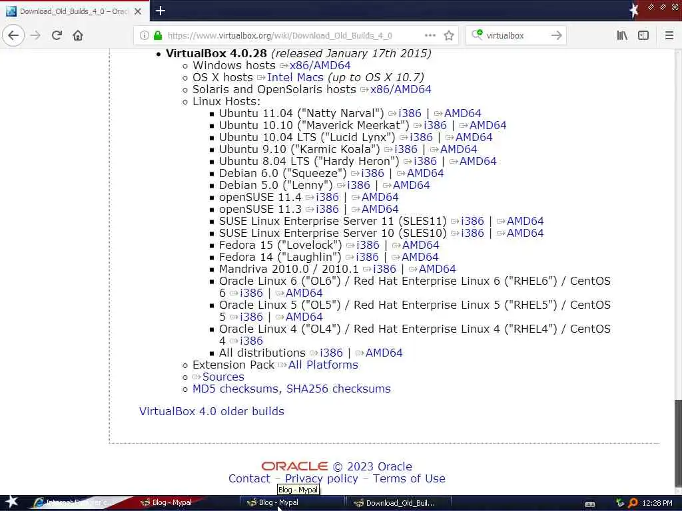Go back to the previous page
The image size is (682, 511).
pyautogui.click(x=13, y=35)
